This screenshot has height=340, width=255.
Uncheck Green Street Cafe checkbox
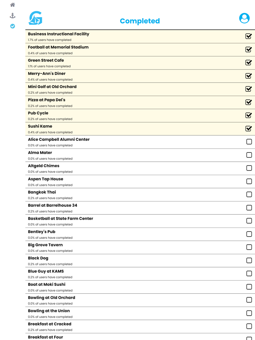coord(248,63)
